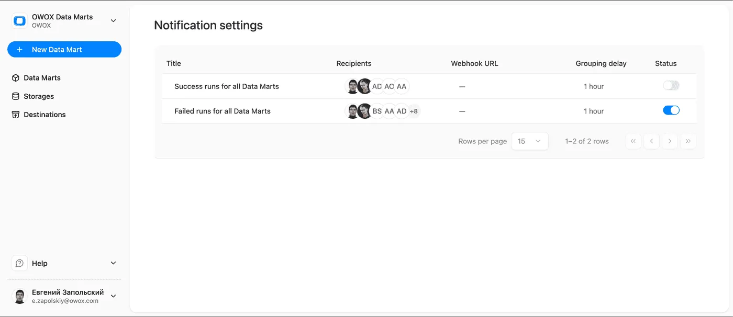Go to last page with double-right chevron
The image size is (733, 317).
click(688, 141)
